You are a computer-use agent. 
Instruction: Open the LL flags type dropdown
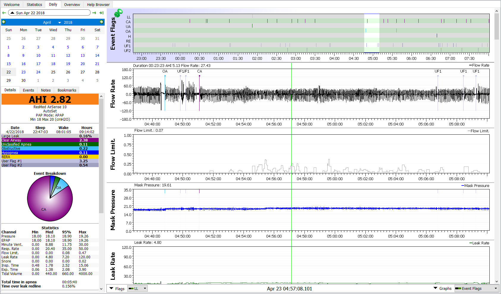tap(137, 288)
